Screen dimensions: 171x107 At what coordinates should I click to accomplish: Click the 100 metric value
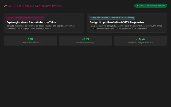tap(30, 39)
